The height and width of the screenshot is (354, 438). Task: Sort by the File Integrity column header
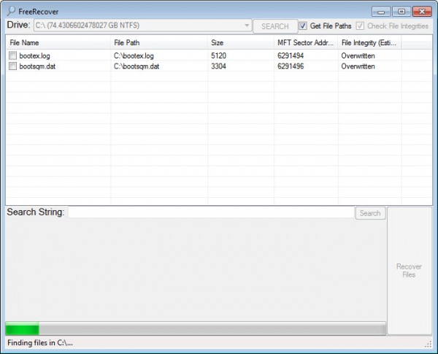point(369,42)
